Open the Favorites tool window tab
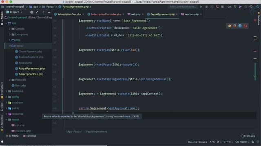This screenshot has height=146, width=261. tap(2, 123)
